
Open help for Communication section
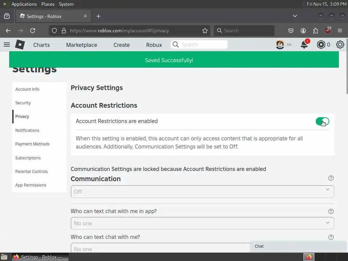331,178
